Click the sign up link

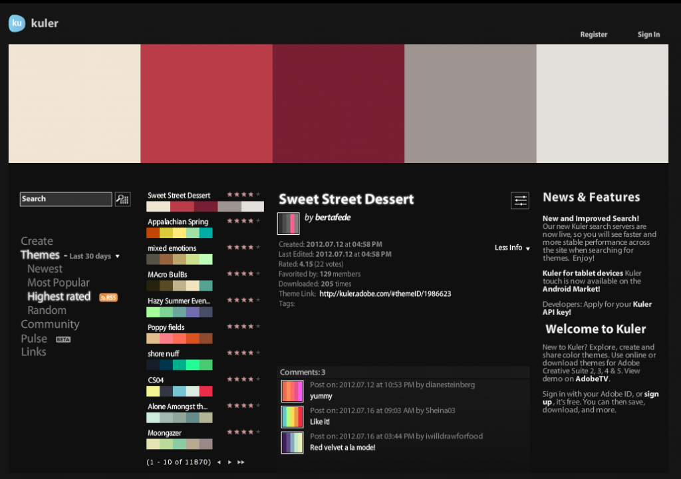coord(601,398)
